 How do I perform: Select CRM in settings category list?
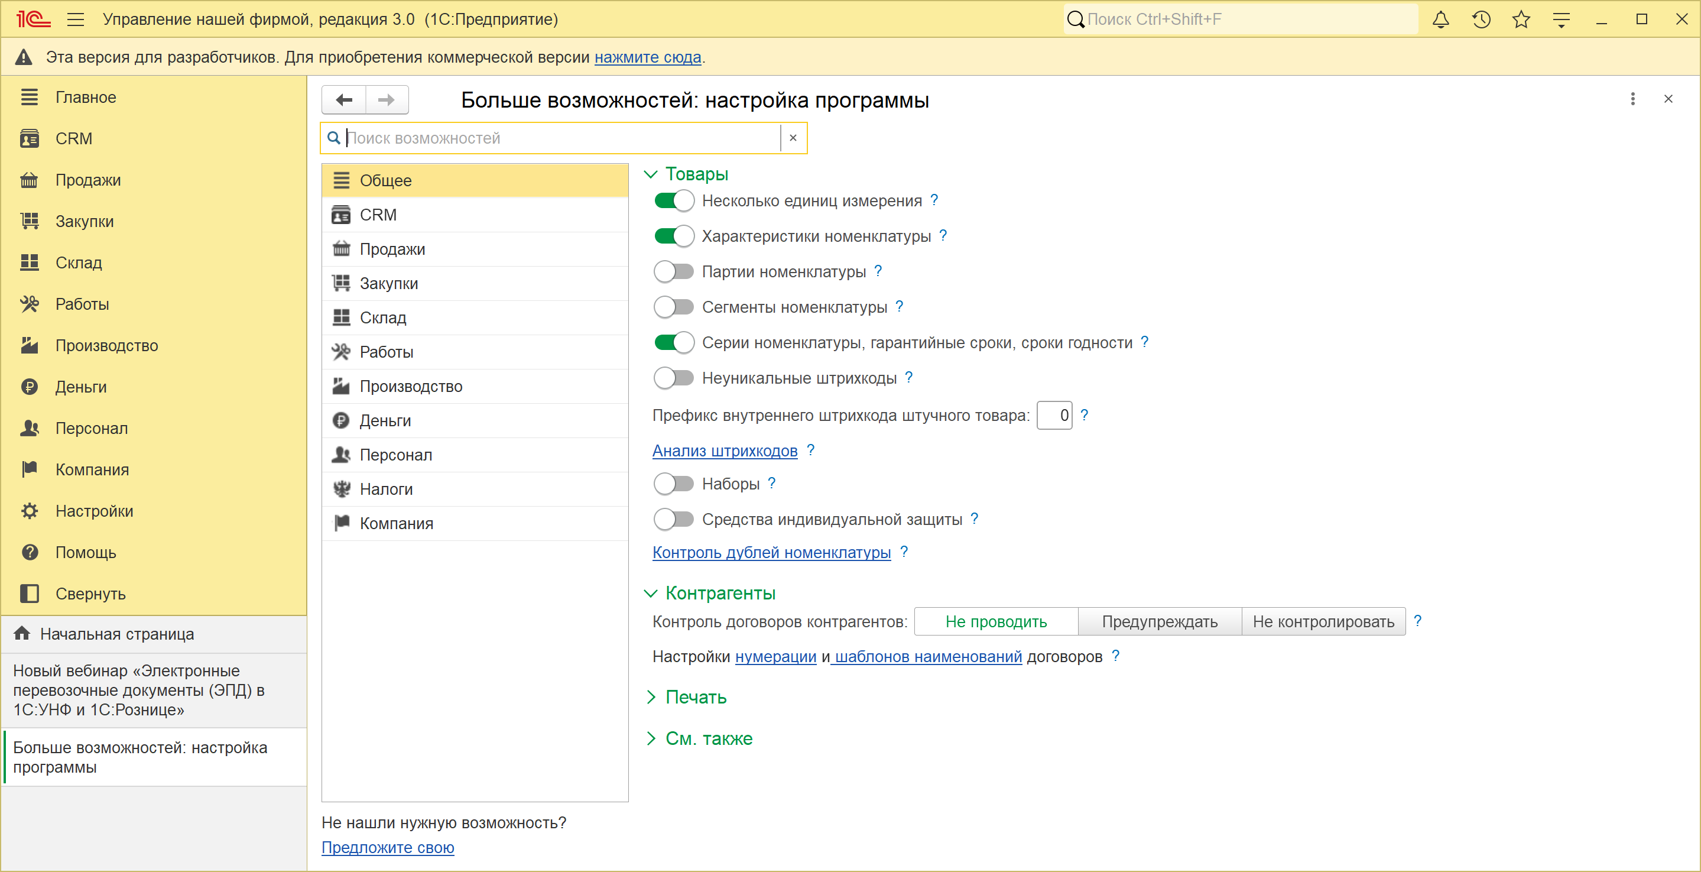[x=475, y=215]
